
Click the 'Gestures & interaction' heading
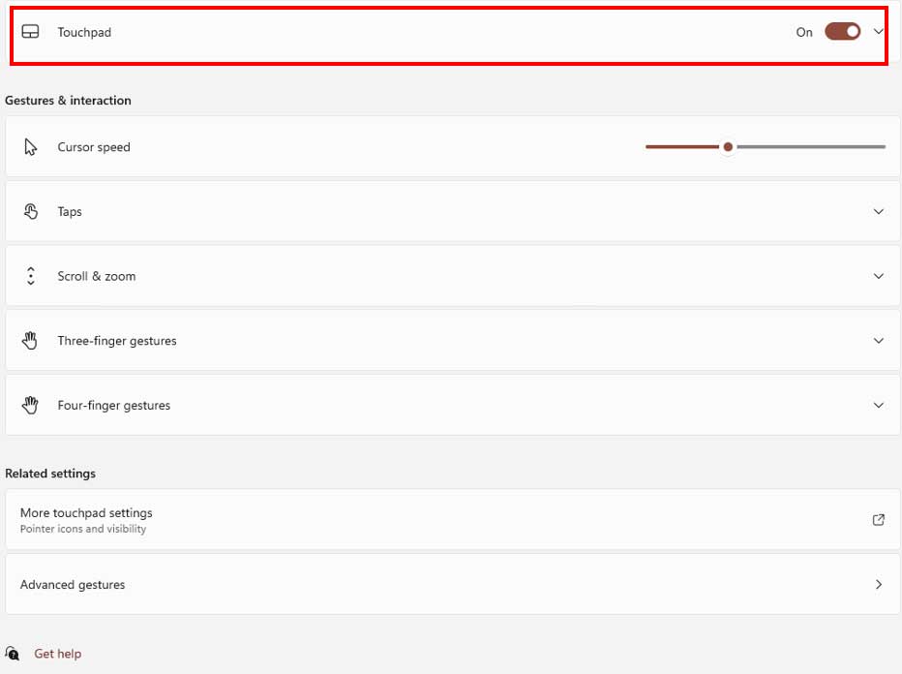click(x=68, y=100)
